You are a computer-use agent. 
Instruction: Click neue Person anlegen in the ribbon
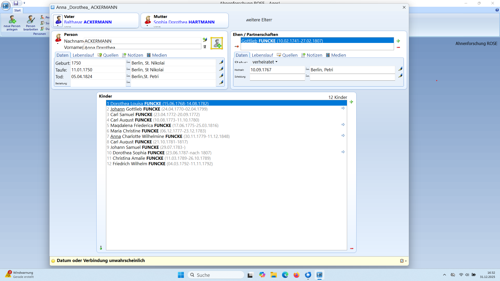tap(12, 23)
